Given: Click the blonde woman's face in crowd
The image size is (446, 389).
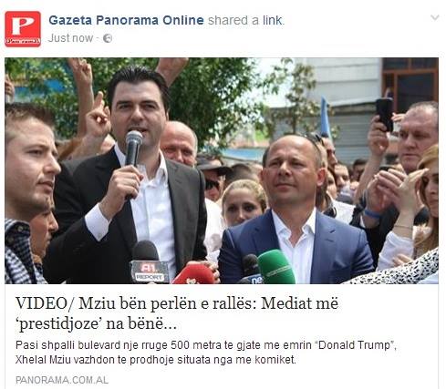Looking at the screenshot, I should coord(244,203).
